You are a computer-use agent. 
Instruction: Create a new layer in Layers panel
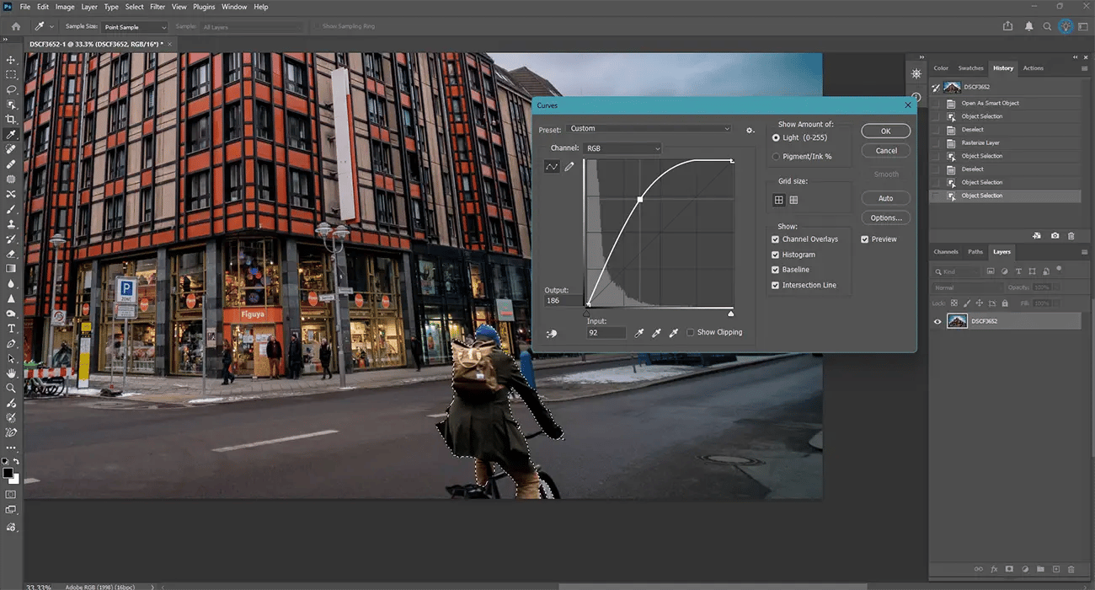click(1056, 569)
